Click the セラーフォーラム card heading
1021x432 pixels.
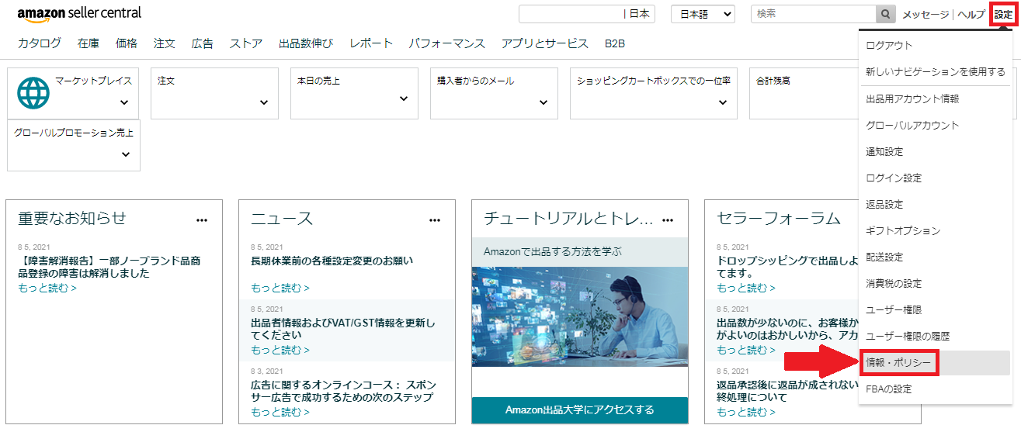779,219
